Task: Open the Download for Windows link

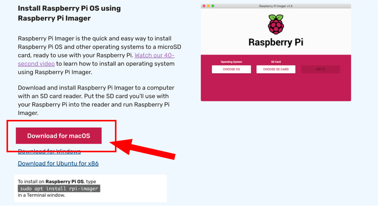Action: tap(49, 151)
